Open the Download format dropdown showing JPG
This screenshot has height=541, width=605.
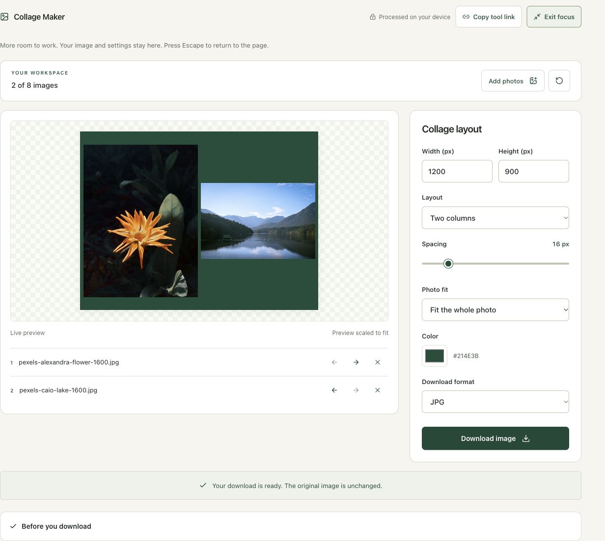point(495,402)
